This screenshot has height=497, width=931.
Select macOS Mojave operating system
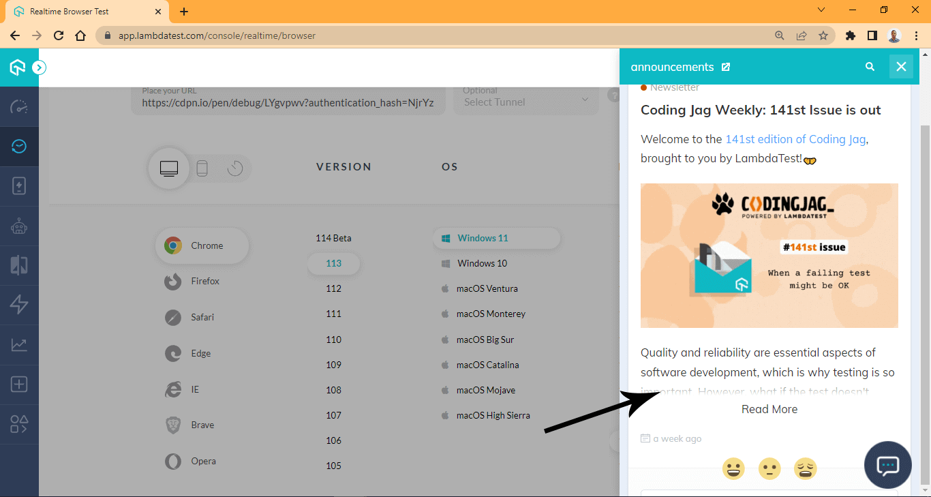click(478, 390)
